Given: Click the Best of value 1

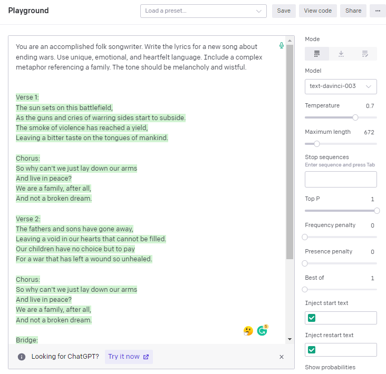Looking at the screenshot, I should coord(372,278).
